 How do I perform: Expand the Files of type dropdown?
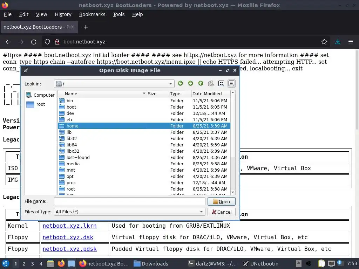201,212
